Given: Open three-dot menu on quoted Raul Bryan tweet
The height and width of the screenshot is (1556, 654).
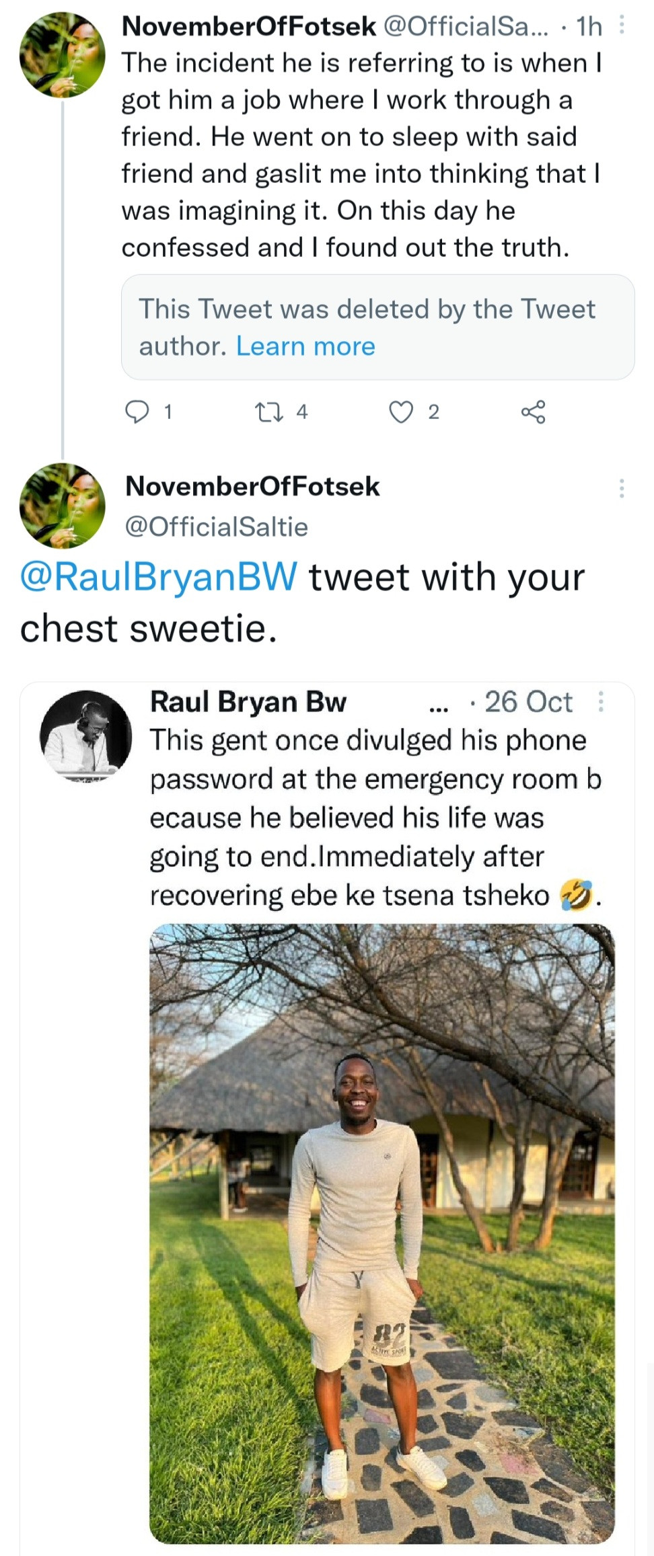Looking at the screenshot, I should [x=601, y=702].
